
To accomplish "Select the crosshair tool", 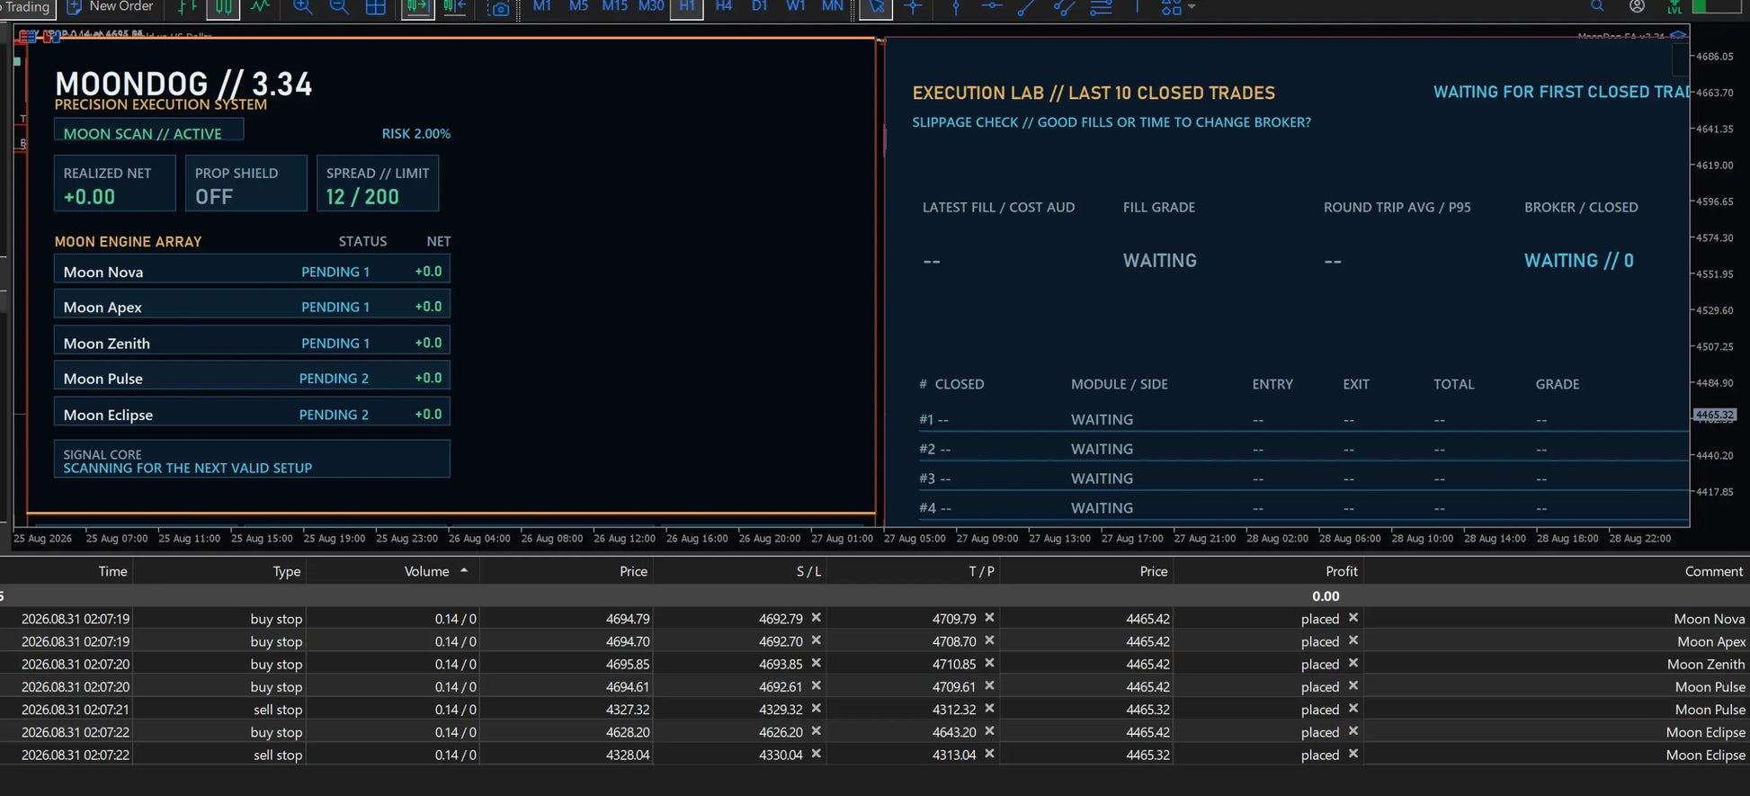I will tap(913, 7).
